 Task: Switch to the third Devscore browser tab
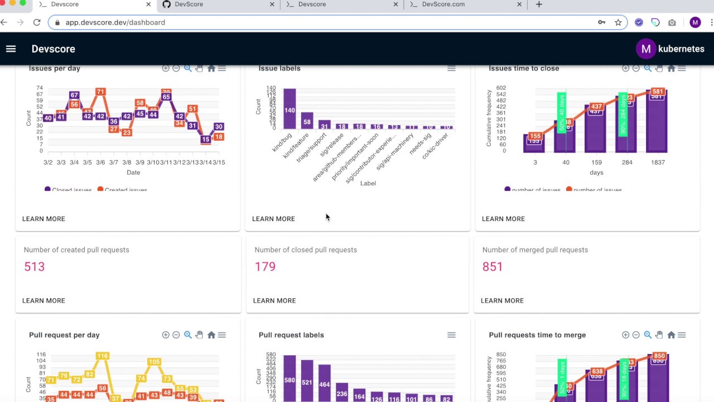(341, 4)
